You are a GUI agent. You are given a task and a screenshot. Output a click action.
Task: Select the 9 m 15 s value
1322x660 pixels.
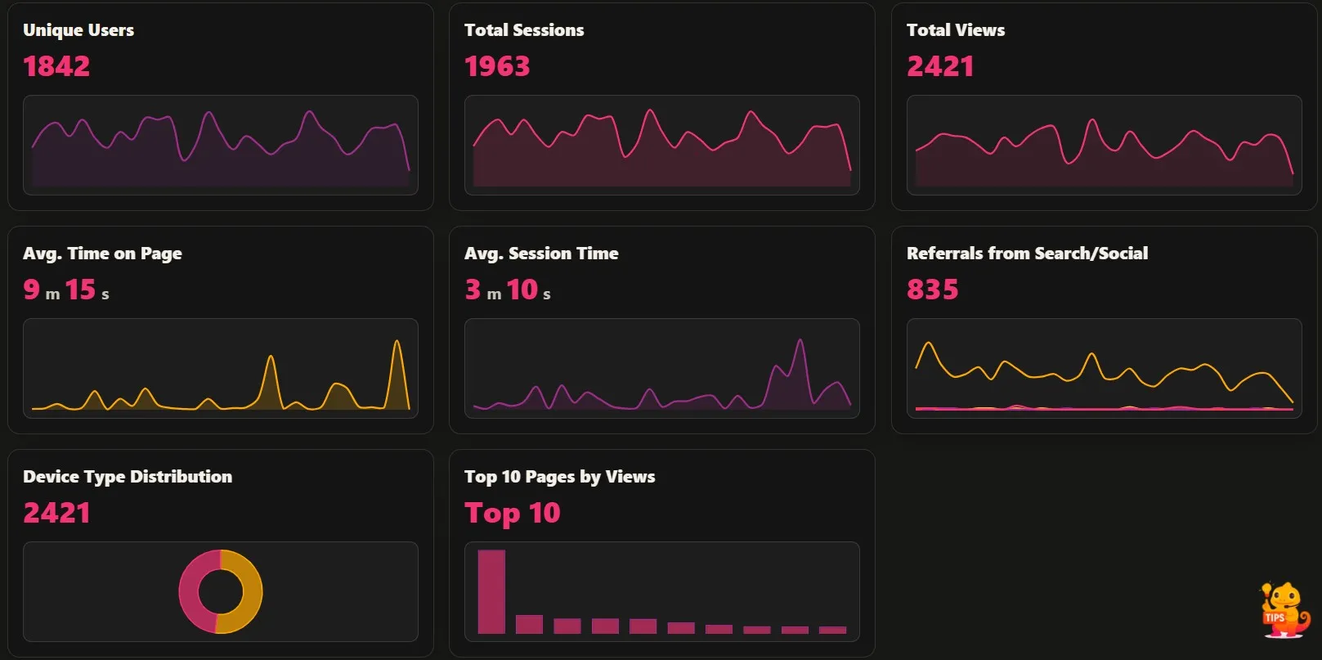tap(66, 290)
